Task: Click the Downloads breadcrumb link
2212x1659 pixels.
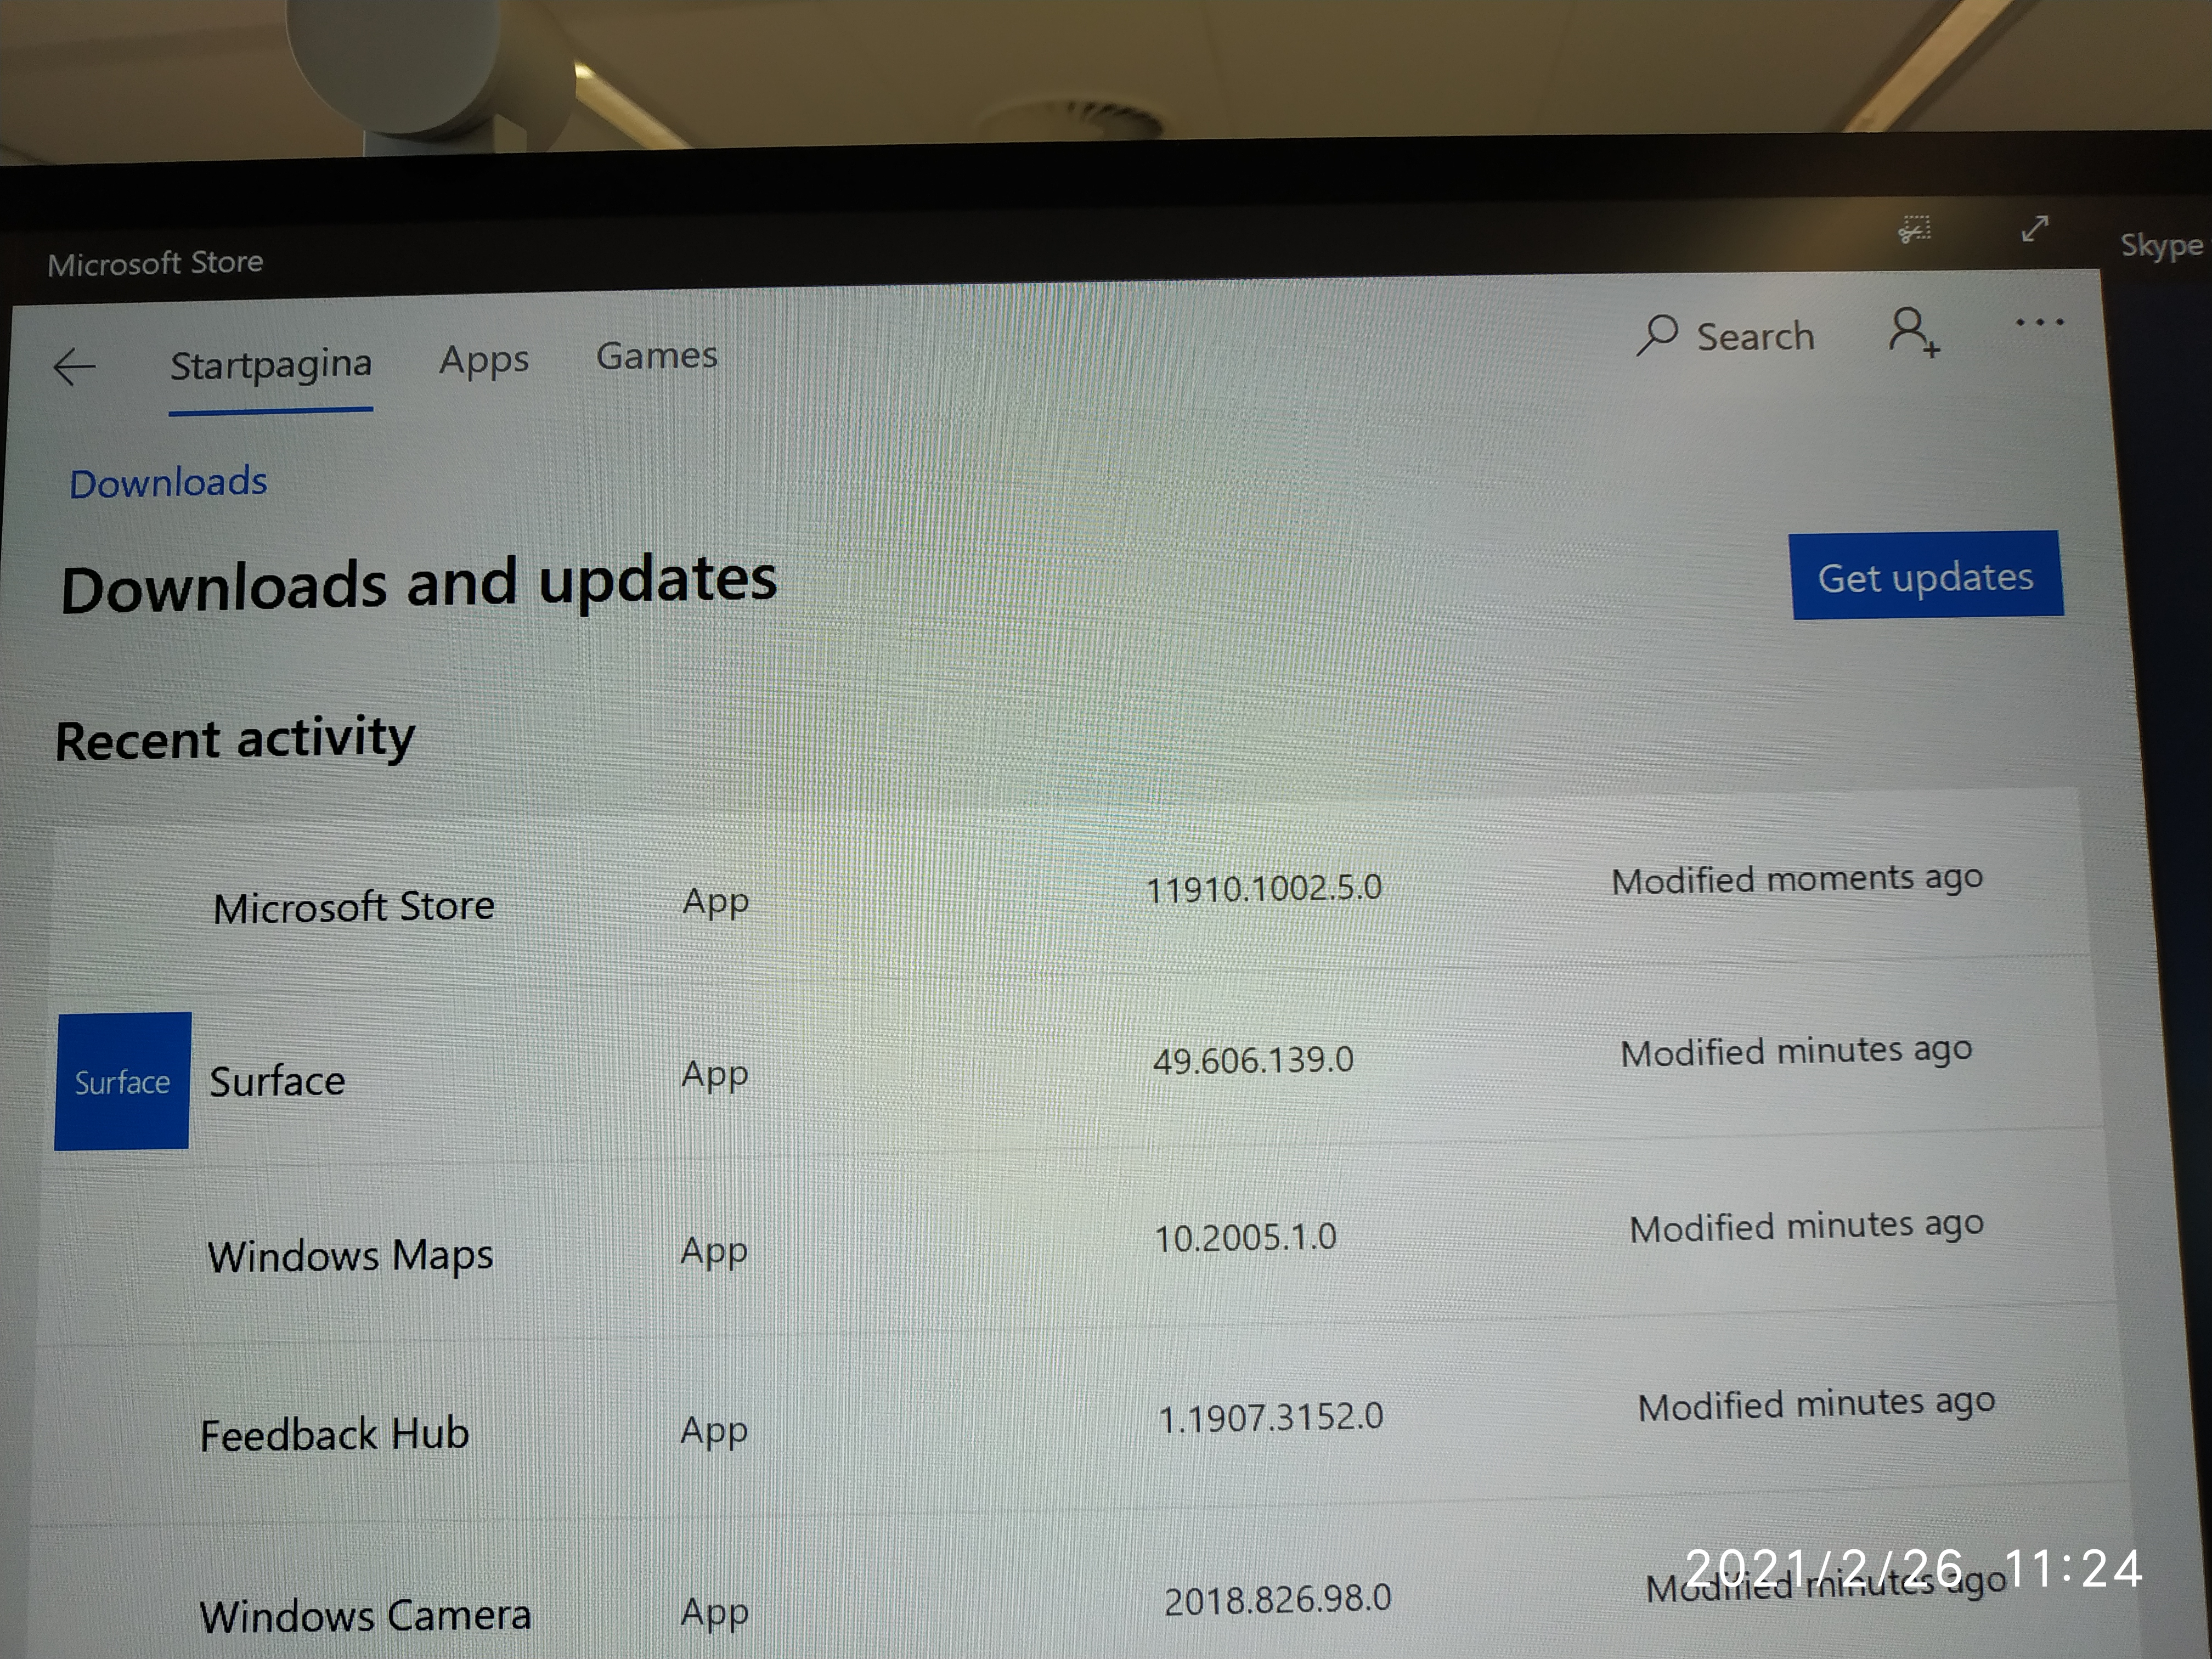Action: (x=168, y=483)
